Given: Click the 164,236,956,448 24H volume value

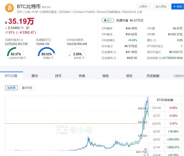Looking at the screenshot, I should pos(77,44).
